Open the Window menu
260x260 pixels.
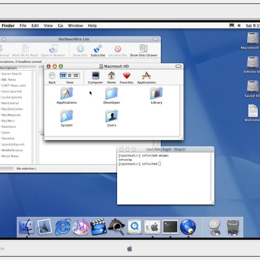(x=76, y=25)
